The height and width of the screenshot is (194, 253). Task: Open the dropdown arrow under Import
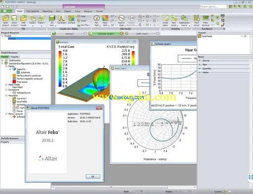[33, 26]
